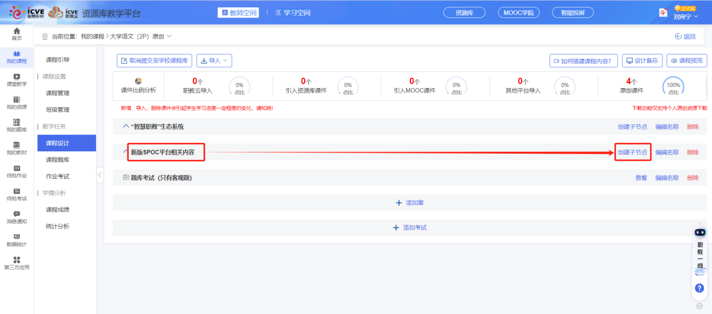Image resolution: width=712 pixels, height=314 pixels.
Task: Click the 原创课件 100% progress ring
Action: (x=673, y=87)
